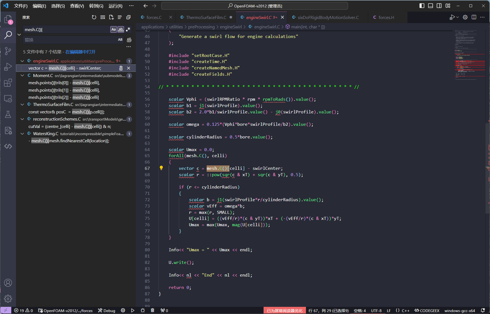Clear search results
The image size is (490, 314).
103,17
